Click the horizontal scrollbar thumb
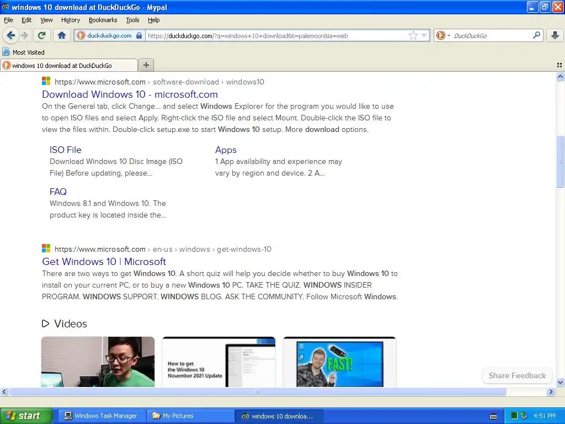Image resolution: width=565 pixels, height=424 pixels. [x=257, y=391]
